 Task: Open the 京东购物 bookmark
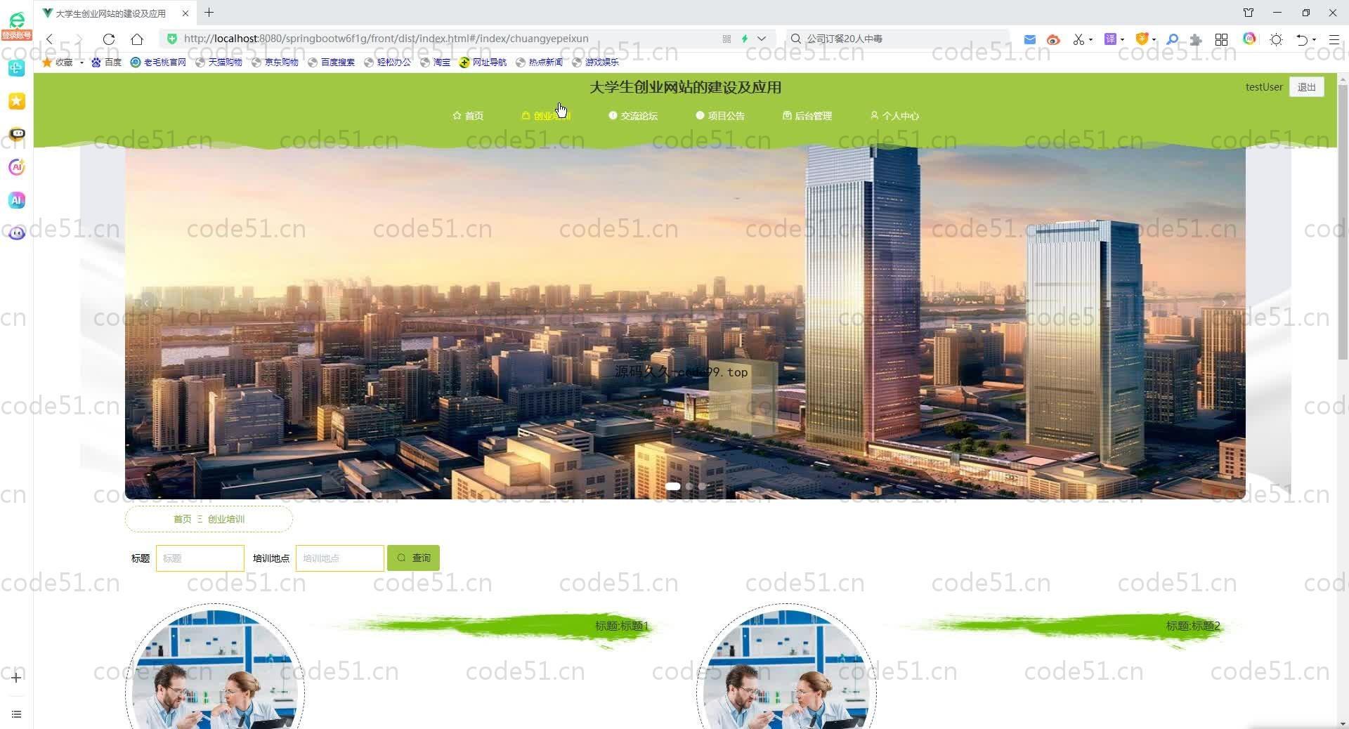point(275,62)
